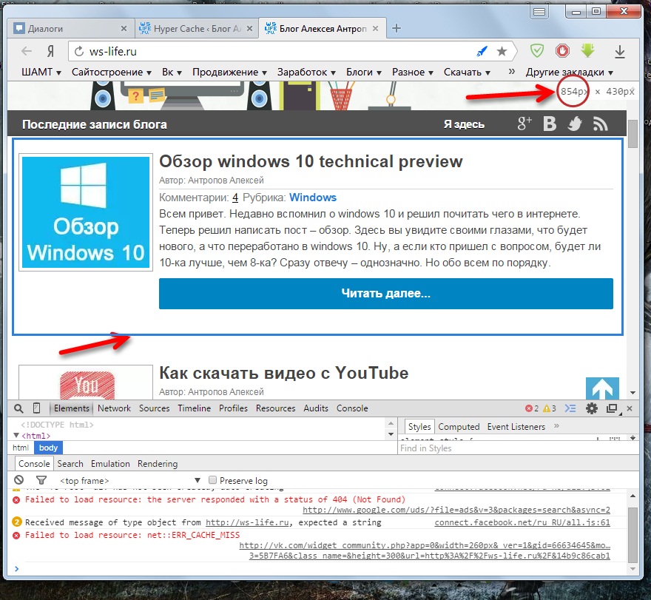Open DevTools settings gear
The height and width of the screenshot is (600, 651).
coord(592,408)
